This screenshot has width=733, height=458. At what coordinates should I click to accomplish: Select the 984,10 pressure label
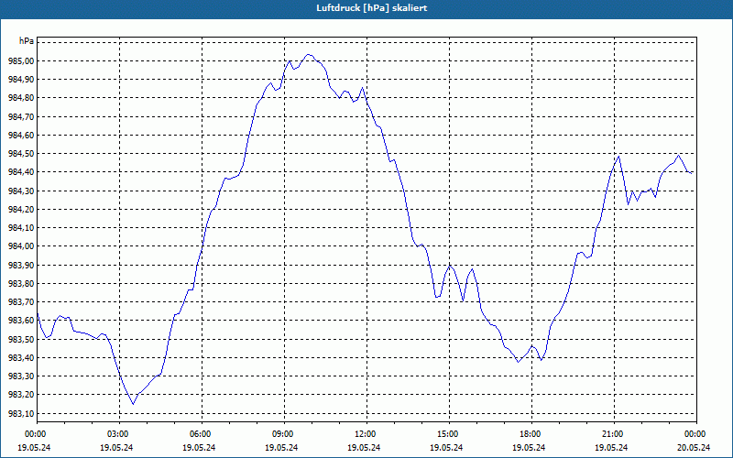point(21,228)
